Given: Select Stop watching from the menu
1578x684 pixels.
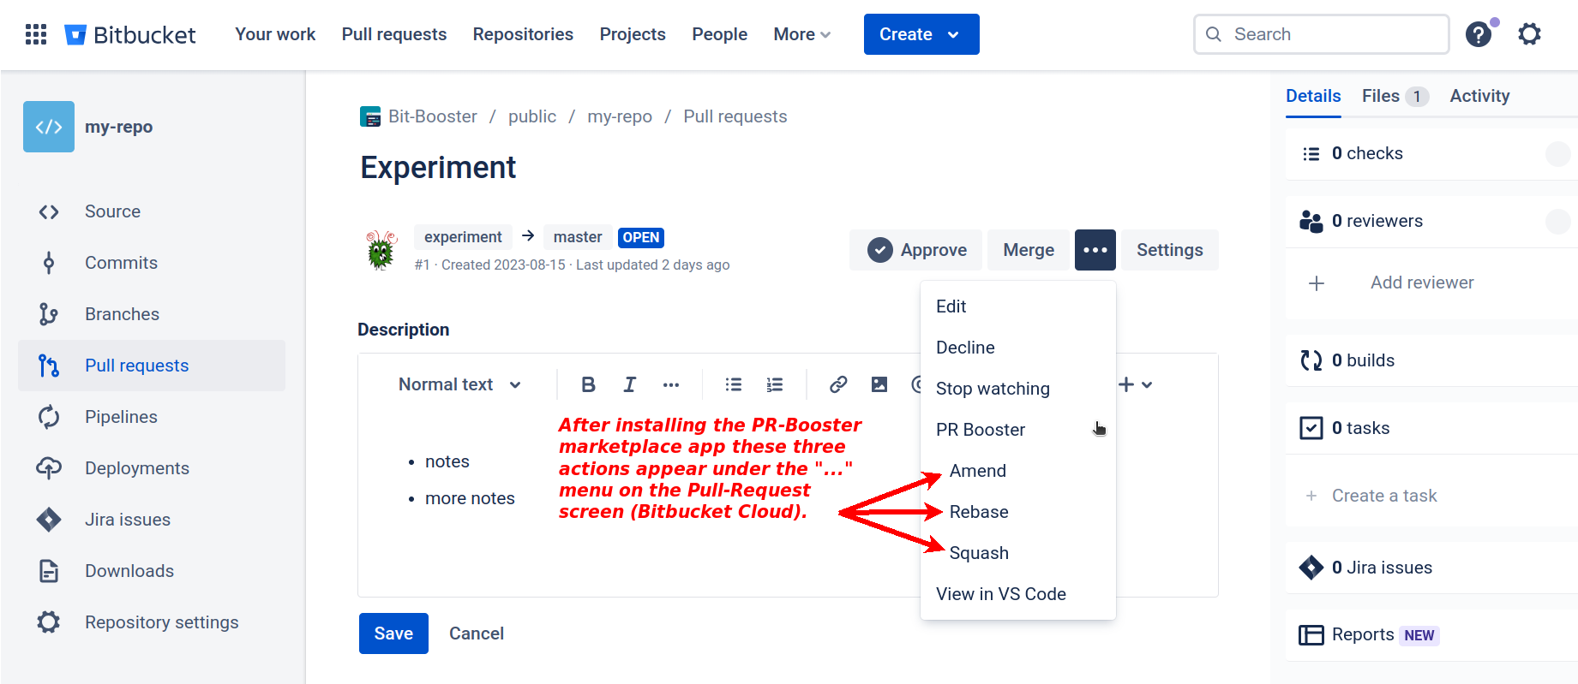Looking at the screenshot, I should tap(1018, 389).
